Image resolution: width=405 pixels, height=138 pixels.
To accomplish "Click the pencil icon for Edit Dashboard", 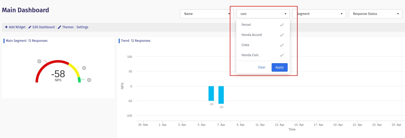I will coord(30,27).
